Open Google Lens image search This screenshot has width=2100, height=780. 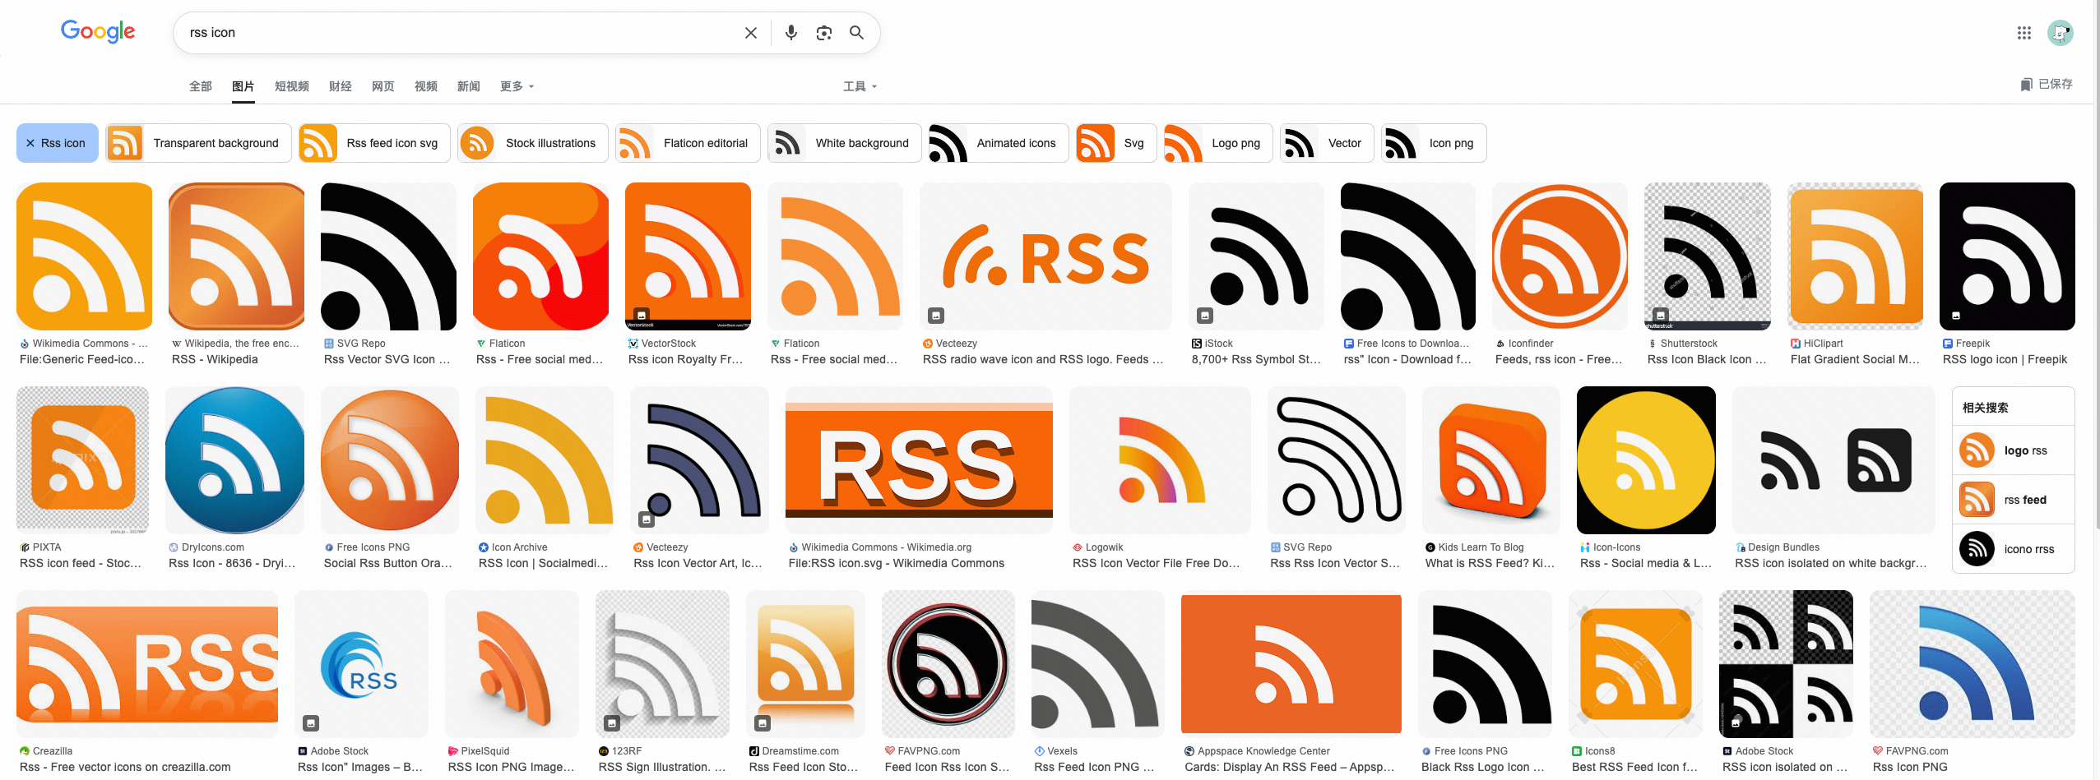coord(823,33)
